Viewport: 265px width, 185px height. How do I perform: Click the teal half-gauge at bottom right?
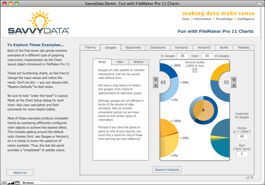click(x=220, y=138)
